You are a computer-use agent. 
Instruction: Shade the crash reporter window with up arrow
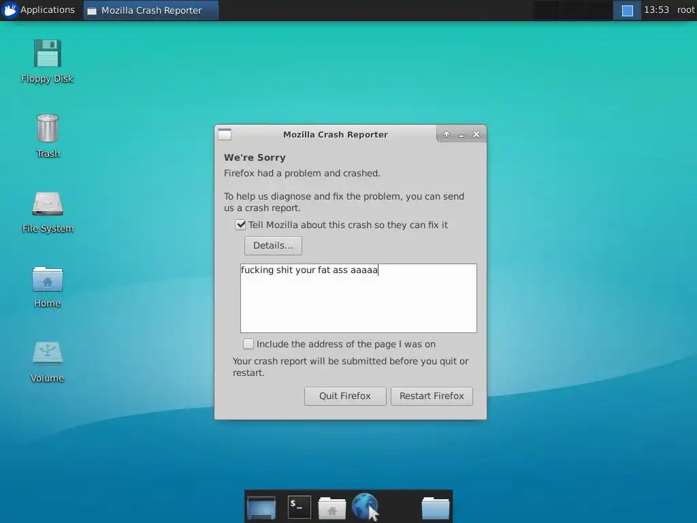[447, 134]
